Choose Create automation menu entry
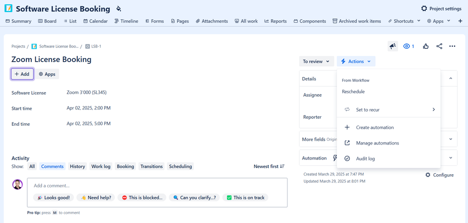Viewport: 468px width, 223px height. point(389,127)
